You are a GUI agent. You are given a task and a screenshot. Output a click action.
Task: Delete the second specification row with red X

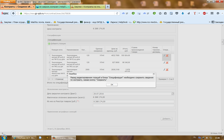(x=167, y=62)
